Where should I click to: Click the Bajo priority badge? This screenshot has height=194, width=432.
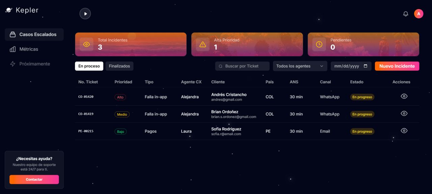click(120, 132)
